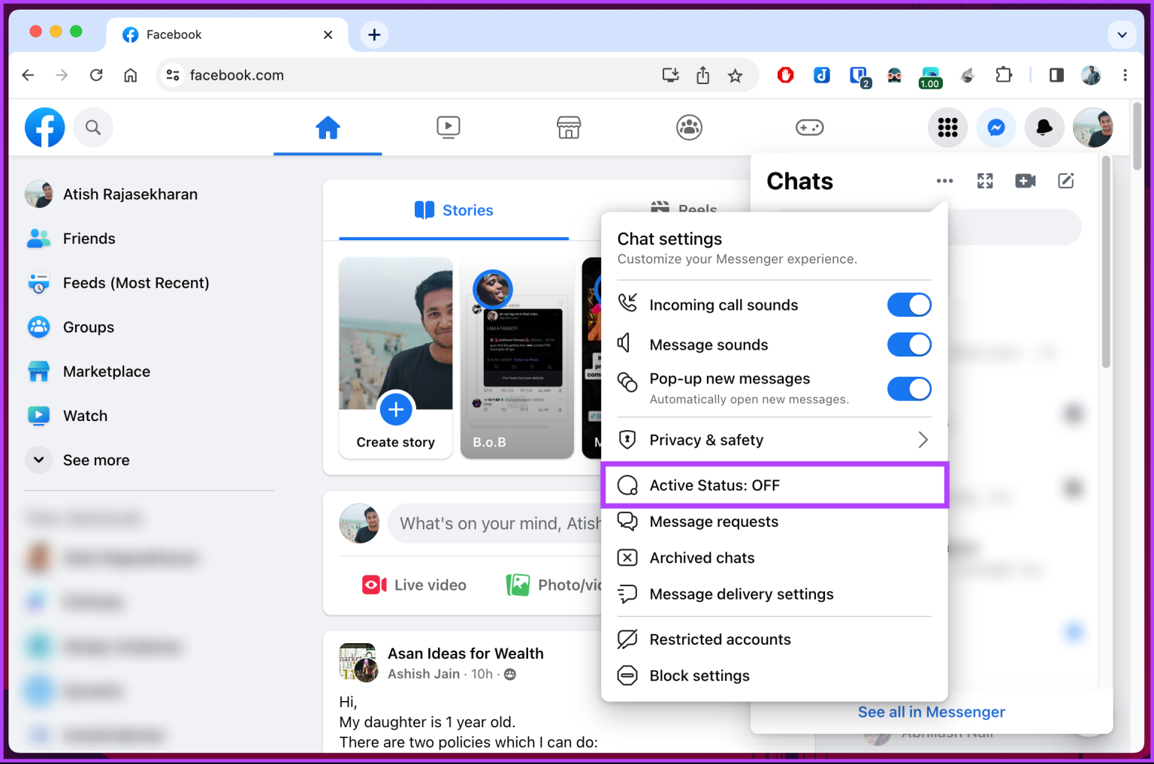
Task: Expand See more in the left sidebar
Action: (x=95, y=459)
